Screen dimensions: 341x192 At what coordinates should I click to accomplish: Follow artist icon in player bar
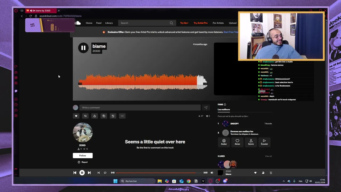click(263, 173)
